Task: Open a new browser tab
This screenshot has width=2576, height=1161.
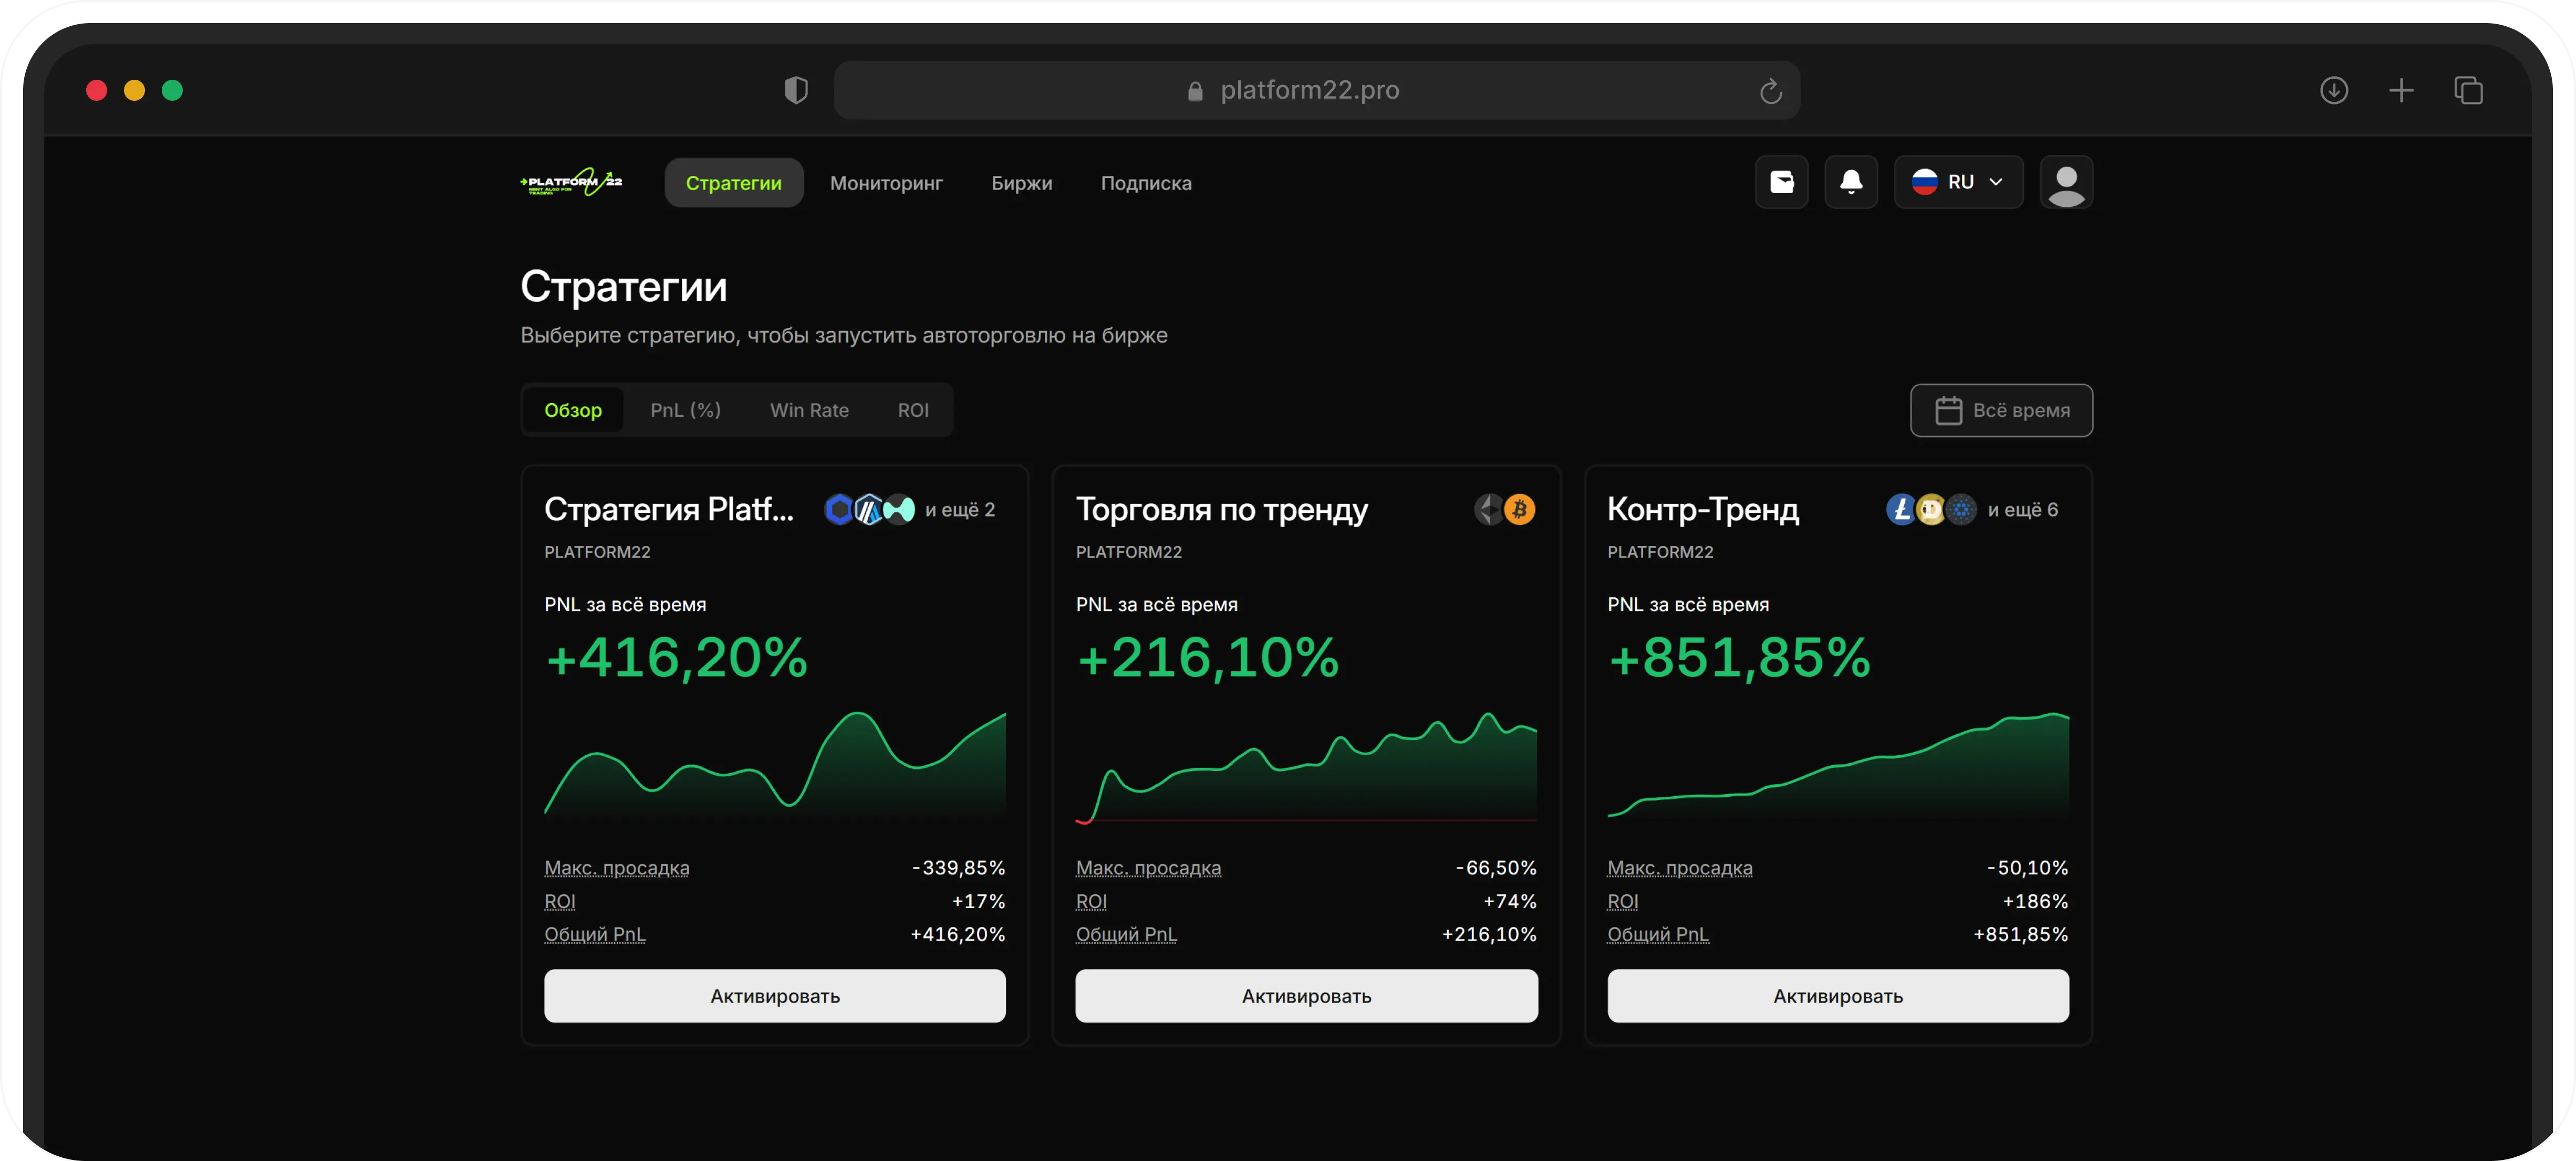Action: coord(2400,90)
